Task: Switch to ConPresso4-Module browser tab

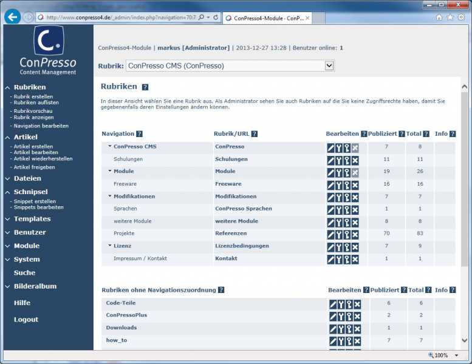Action: tap(267, 18)
